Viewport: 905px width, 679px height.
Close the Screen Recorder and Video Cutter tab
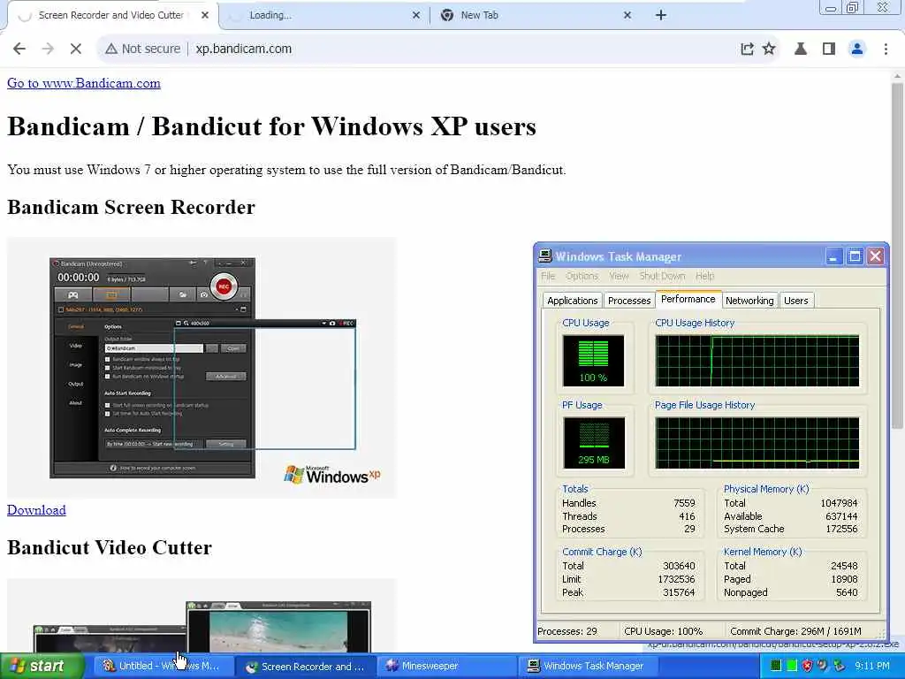click(x=205, y=16)
